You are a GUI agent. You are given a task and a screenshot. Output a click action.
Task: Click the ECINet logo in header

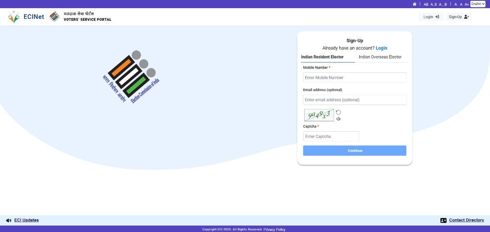[26, 17]
